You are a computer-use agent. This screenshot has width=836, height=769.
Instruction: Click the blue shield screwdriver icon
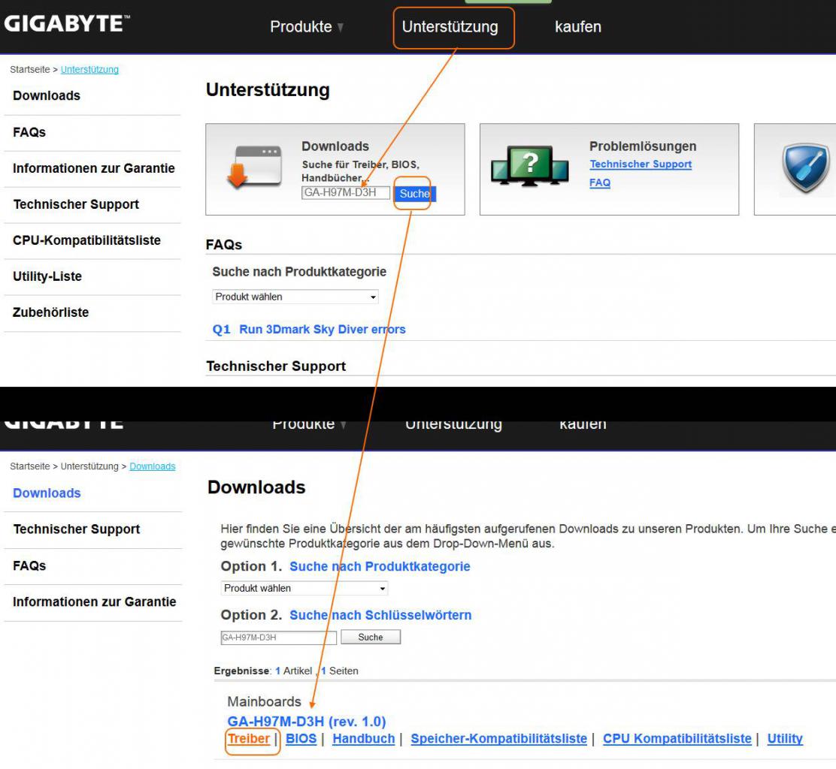click(x=806, y=167)
